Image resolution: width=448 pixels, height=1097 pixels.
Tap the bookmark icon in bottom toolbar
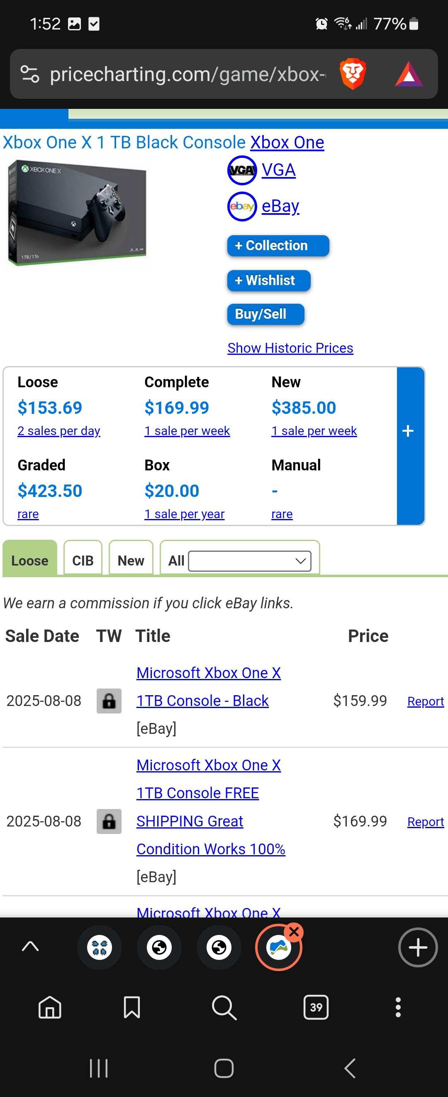click(x=132, y=1007)
